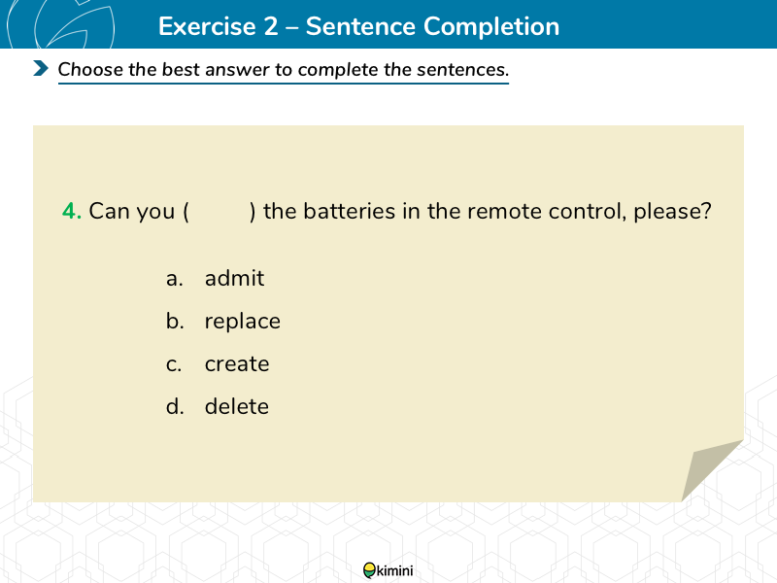Click the kimini brand text
Image resolution: width=777 pixels, height=583 pixels.
pyautogui.click(x=395, y=571)
